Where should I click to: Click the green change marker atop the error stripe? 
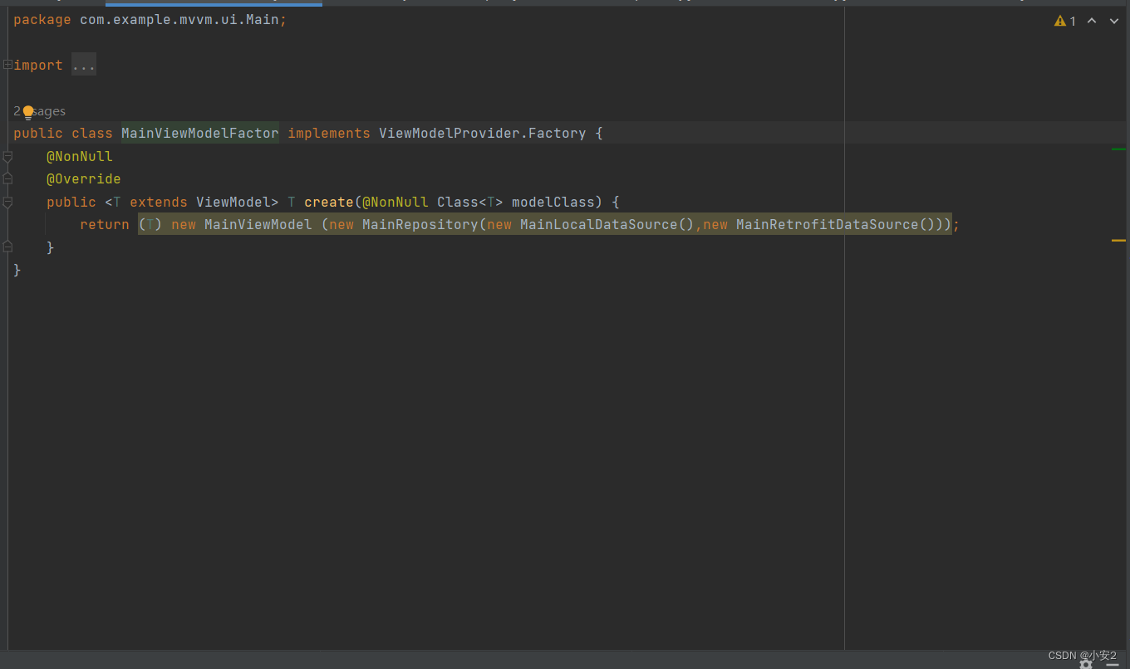[x=1118, y=148]
